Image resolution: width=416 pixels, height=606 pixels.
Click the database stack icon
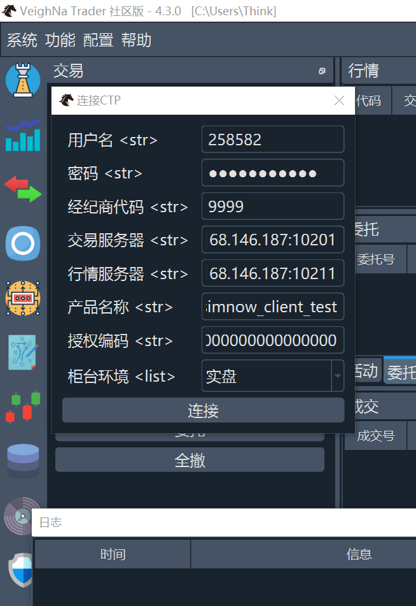[23, 461]
